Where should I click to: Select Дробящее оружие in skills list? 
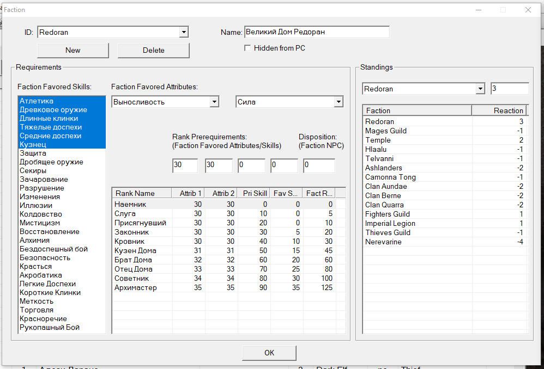click(62, 162)
